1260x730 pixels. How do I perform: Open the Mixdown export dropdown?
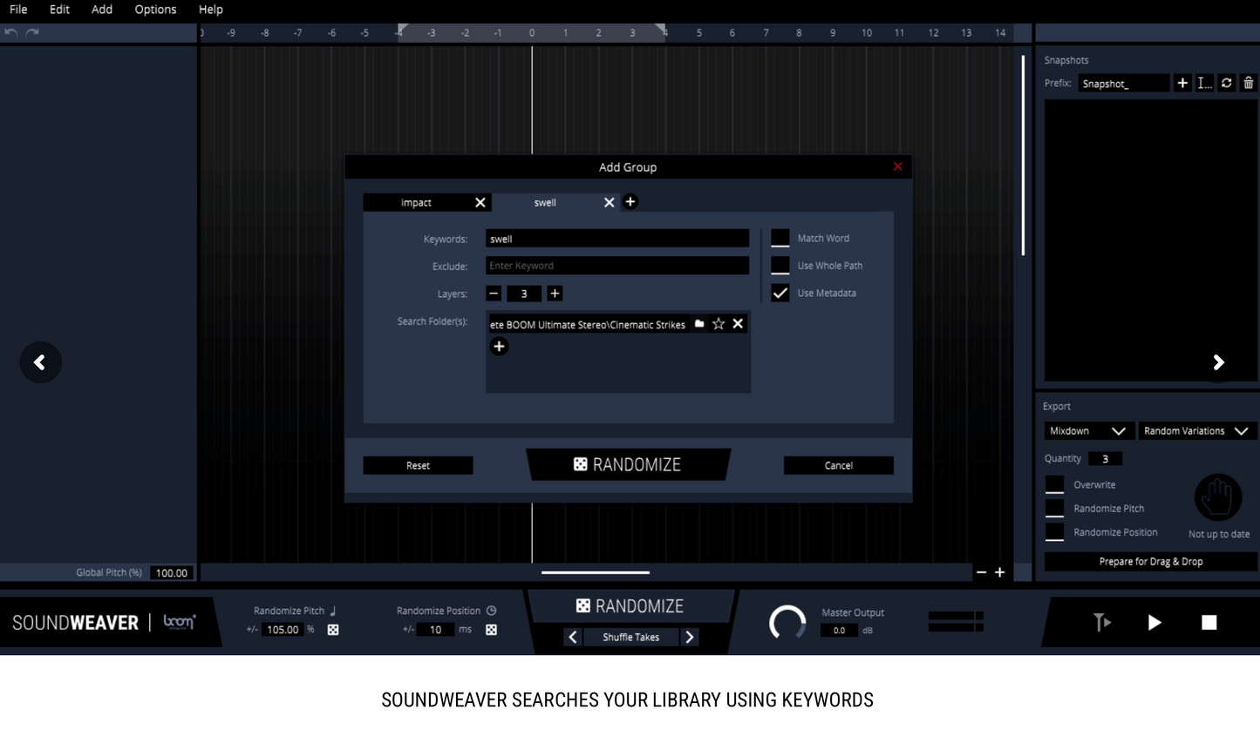pyautogui.click(x=1088, y=430)
